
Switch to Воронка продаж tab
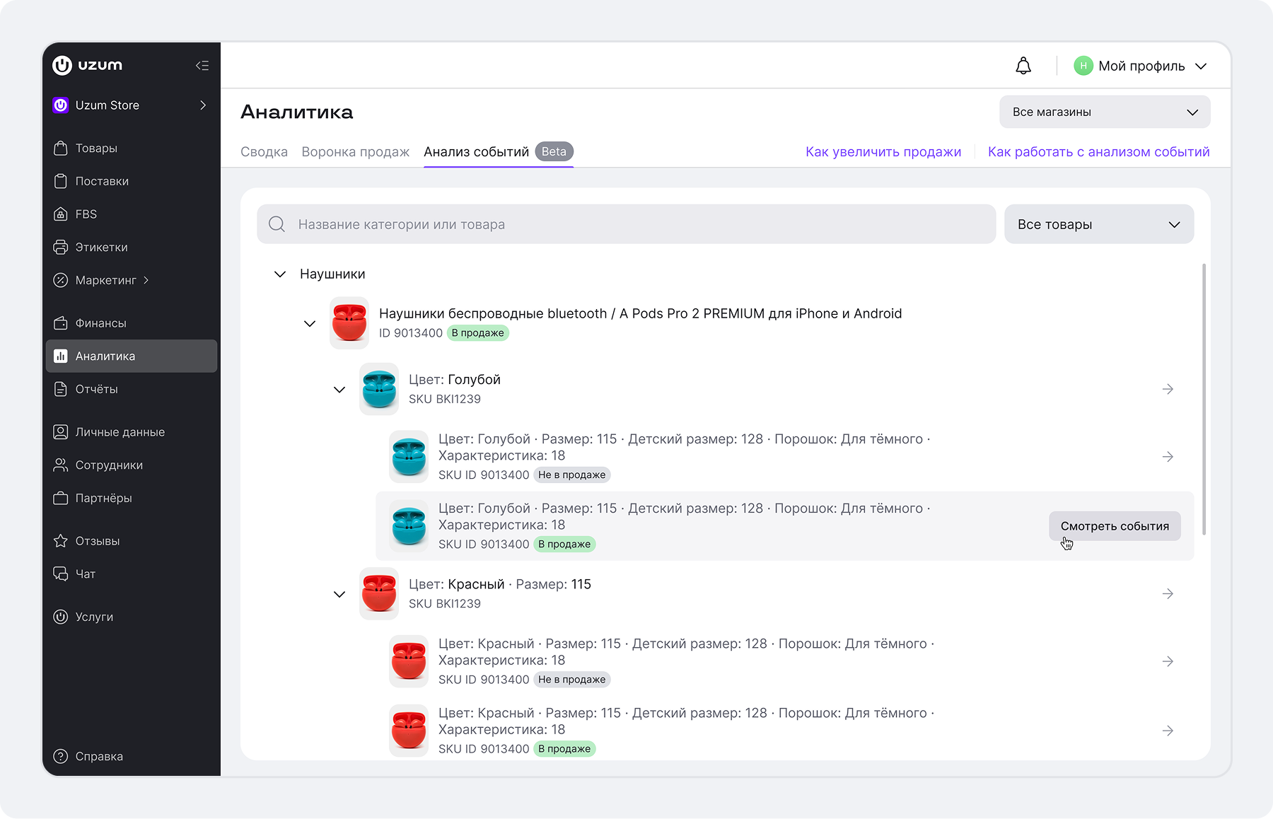click(356, 151)
